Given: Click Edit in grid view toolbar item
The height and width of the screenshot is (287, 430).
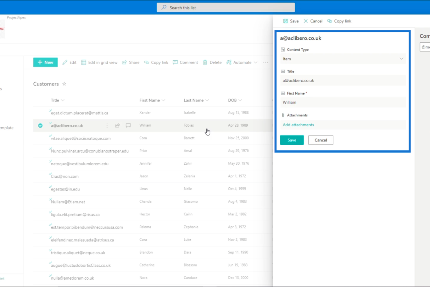Looking at the screenshot, I should coord(99,62).
